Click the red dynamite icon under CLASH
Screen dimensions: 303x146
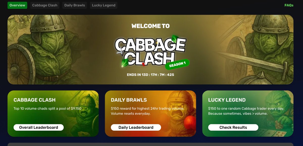pos(144,64)
